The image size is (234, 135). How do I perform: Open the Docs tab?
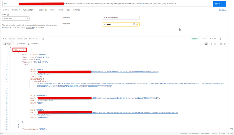pyautogui.click(x=6, y=10)
